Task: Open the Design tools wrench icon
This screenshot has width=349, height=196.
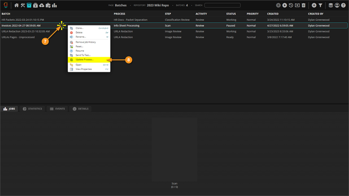Action: [23, 5]
